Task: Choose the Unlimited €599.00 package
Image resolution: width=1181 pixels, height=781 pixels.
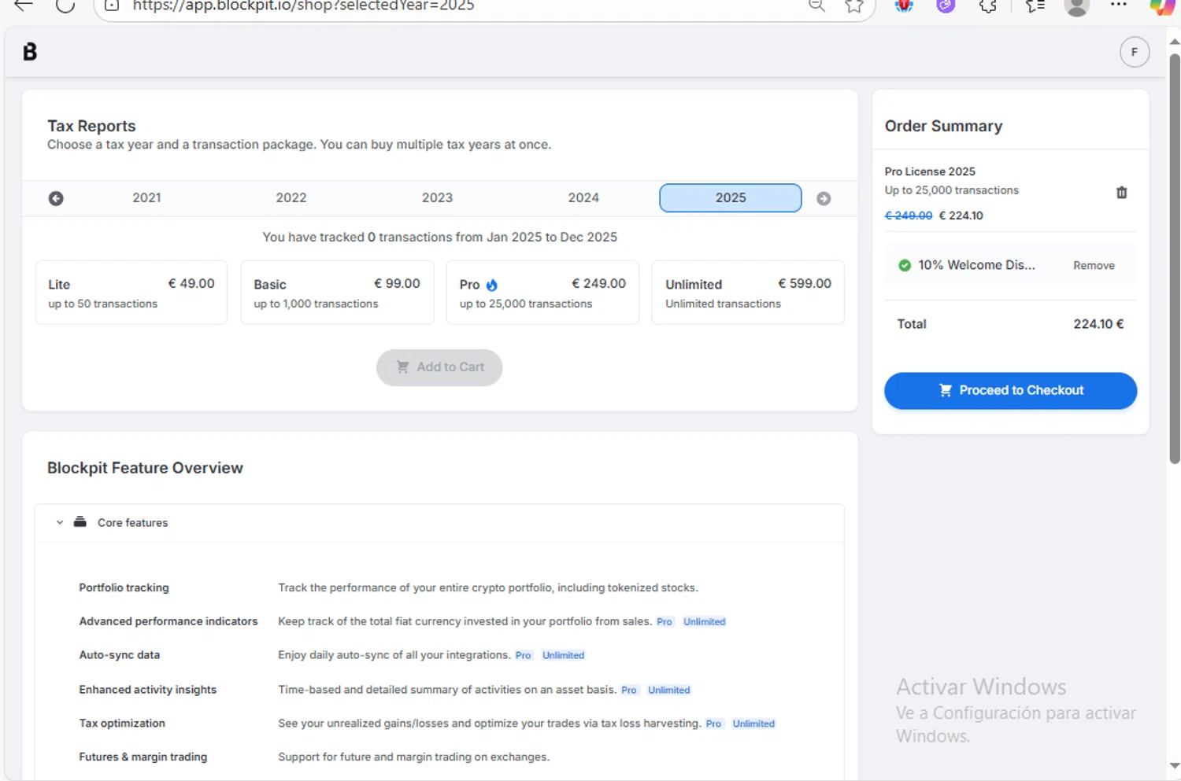Action: pyautogui.click(x=748, y=293)
